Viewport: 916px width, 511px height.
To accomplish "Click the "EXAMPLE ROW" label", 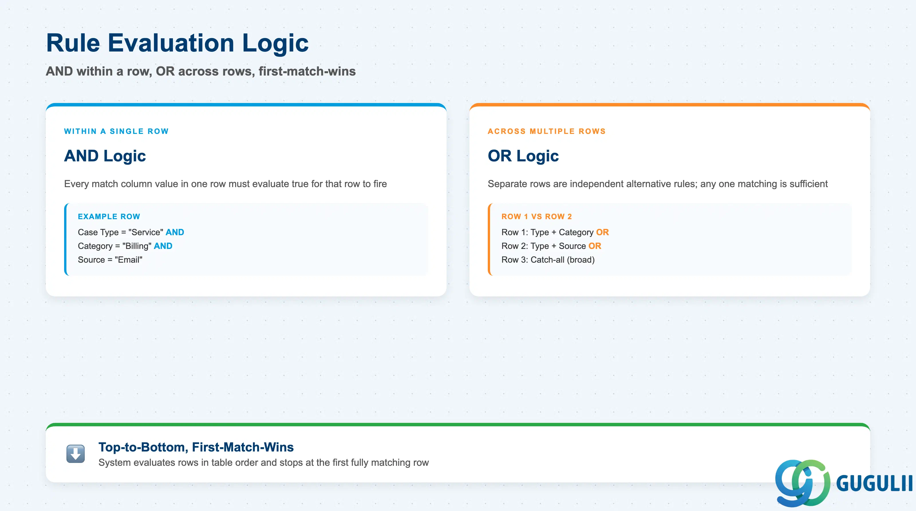I will click(109, 217).
